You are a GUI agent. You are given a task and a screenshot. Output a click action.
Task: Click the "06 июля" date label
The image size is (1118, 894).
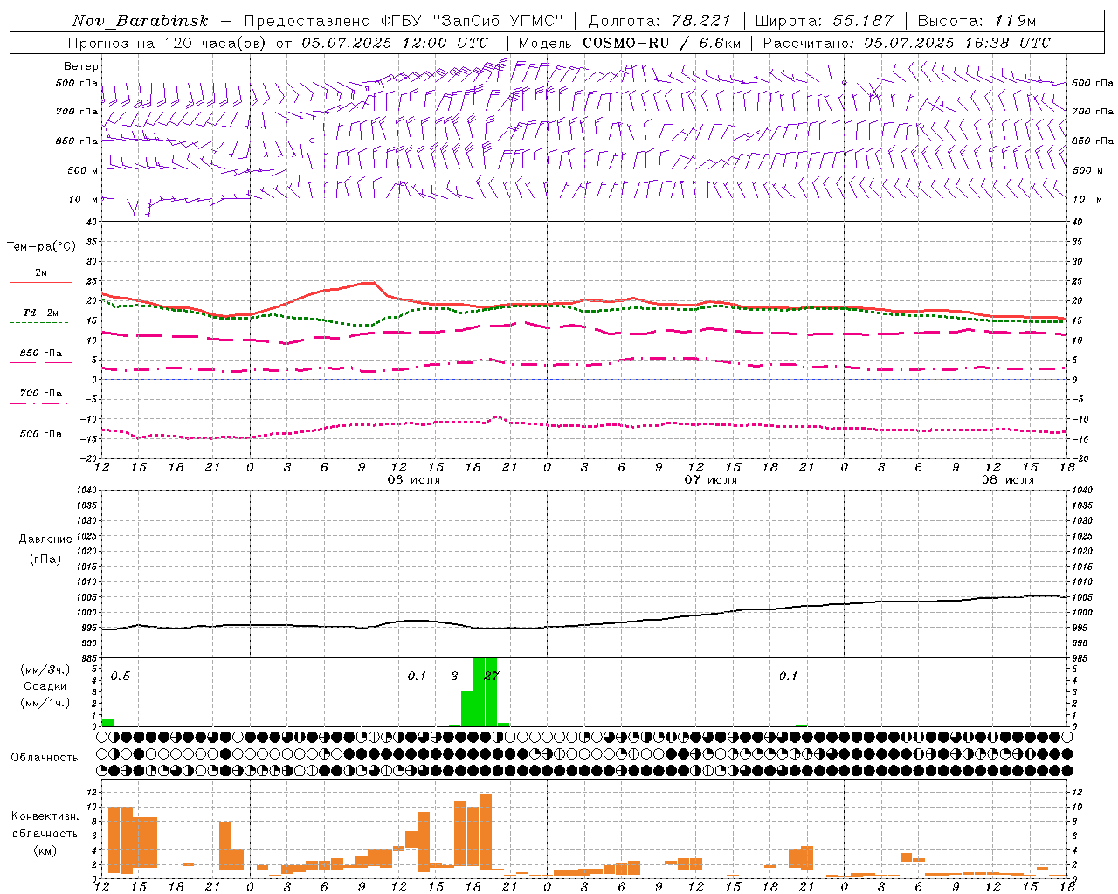coord(414,480)
